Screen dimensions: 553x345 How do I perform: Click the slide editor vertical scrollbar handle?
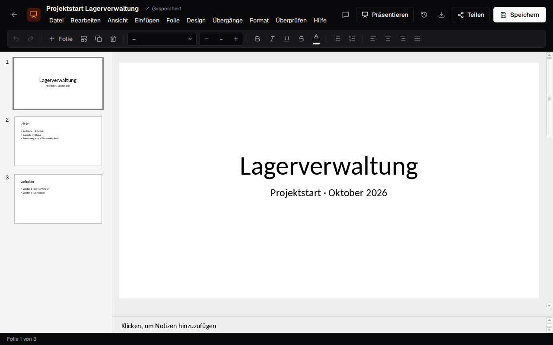(550, 97)
